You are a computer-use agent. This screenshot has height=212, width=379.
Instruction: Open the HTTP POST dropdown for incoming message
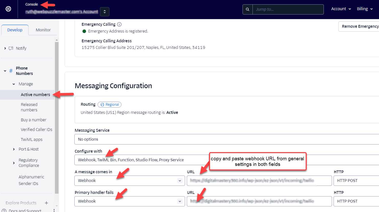356,180
